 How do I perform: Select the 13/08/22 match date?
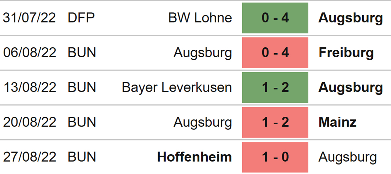click(29, 87)
